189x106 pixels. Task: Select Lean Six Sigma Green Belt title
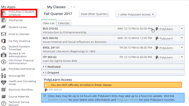click(x=60, y=61)
